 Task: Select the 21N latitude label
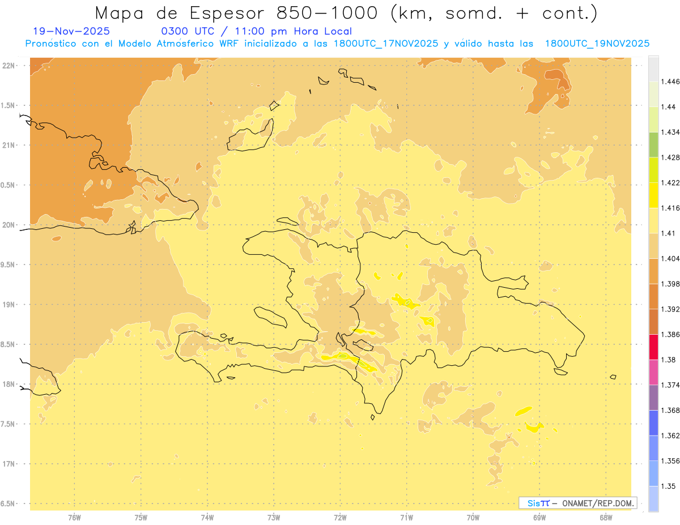[x=9, y=146]
